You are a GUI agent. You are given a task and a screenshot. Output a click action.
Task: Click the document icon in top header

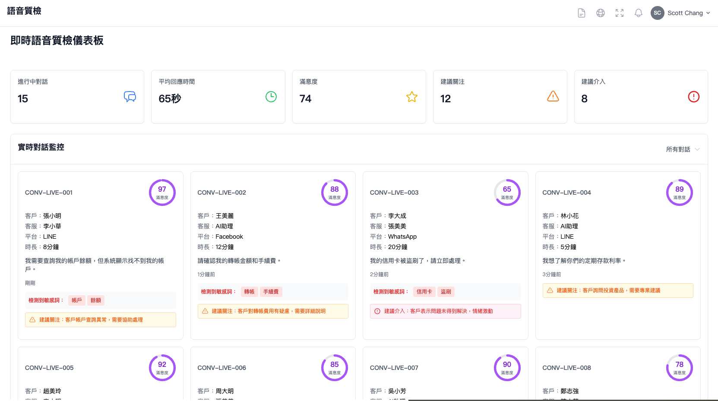(582, 13)
